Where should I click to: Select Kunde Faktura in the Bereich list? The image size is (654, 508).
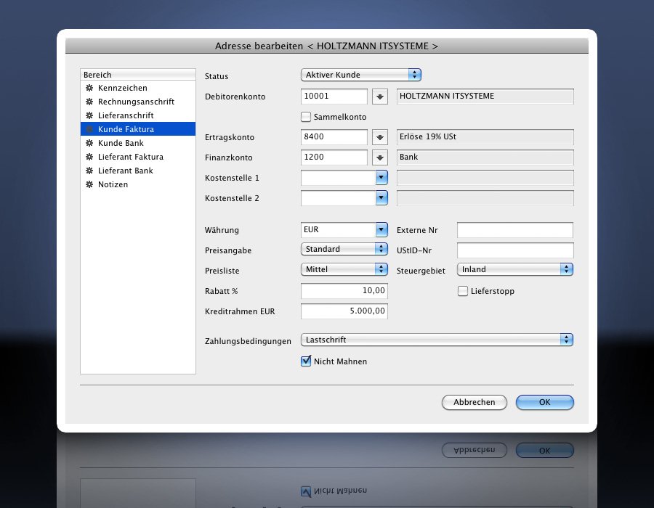(137, 129)
